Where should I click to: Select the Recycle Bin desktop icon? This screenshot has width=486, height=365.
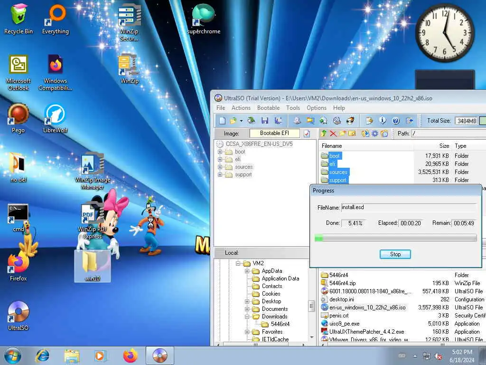point(19,19)
